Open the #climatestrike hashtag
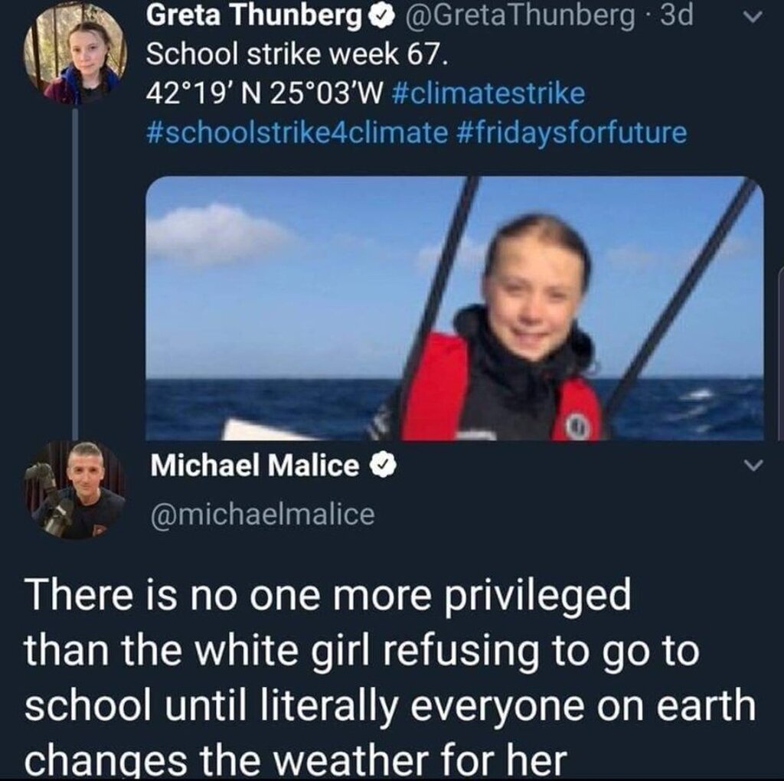The height and width of the screenshot is (781, 784). [x=489, y=93]
